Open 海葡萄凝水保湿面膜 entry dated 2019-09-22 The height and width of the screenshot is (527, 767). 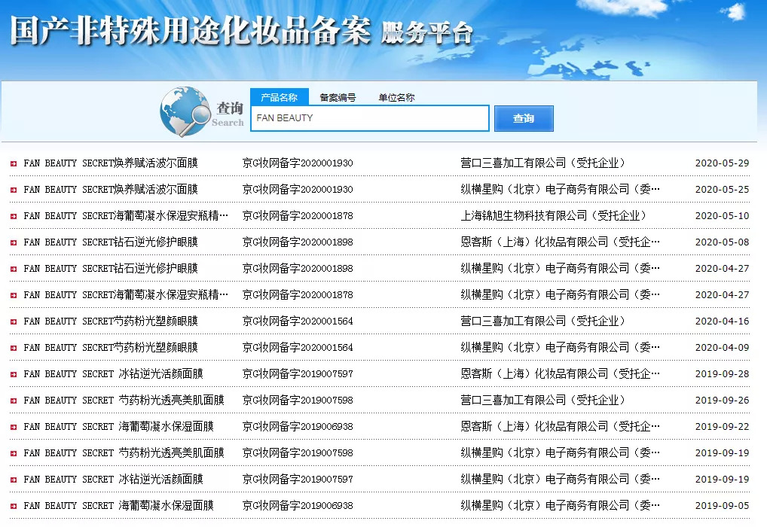click(119, 427)
